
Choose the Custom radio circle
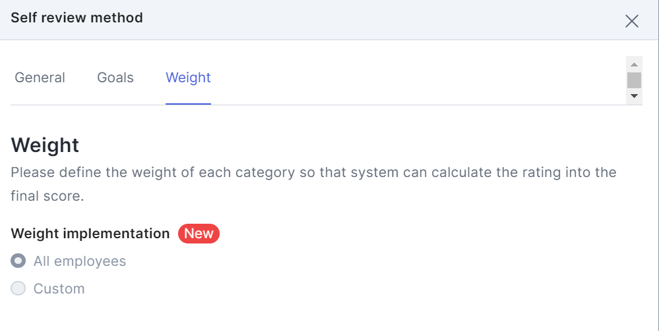pos(18,288)
